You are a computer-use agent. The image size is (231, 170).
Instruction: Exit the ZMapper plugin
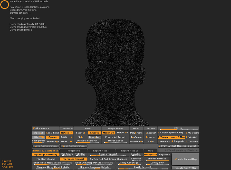pyautogui.click(x=38, y=133)
